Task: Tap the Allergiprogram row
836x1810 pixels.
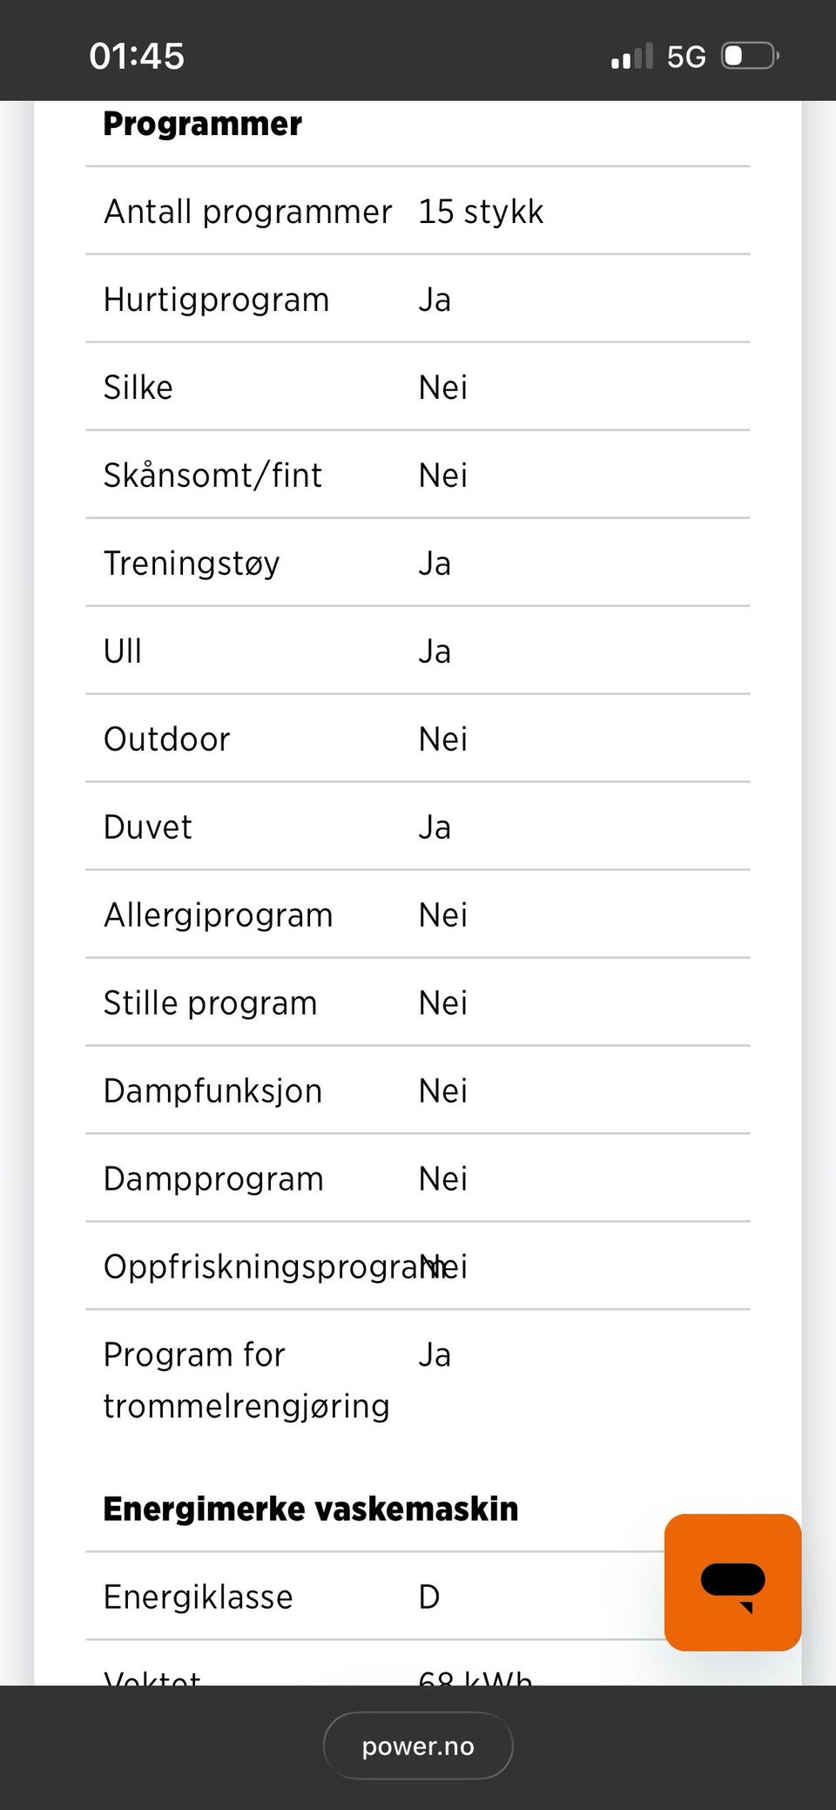Action: 418,915
